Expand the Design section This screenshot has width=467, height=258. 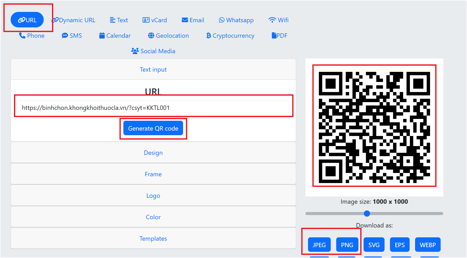click(x=153, y=153)
